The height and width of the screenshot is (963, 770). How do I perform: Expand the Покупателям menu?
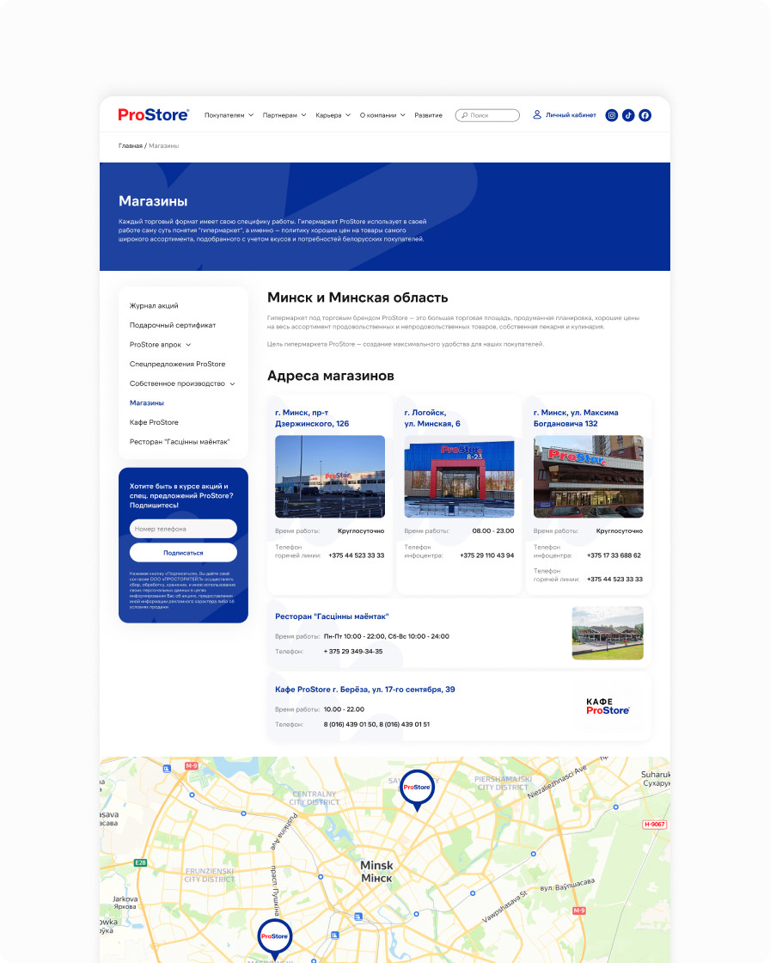229,115
